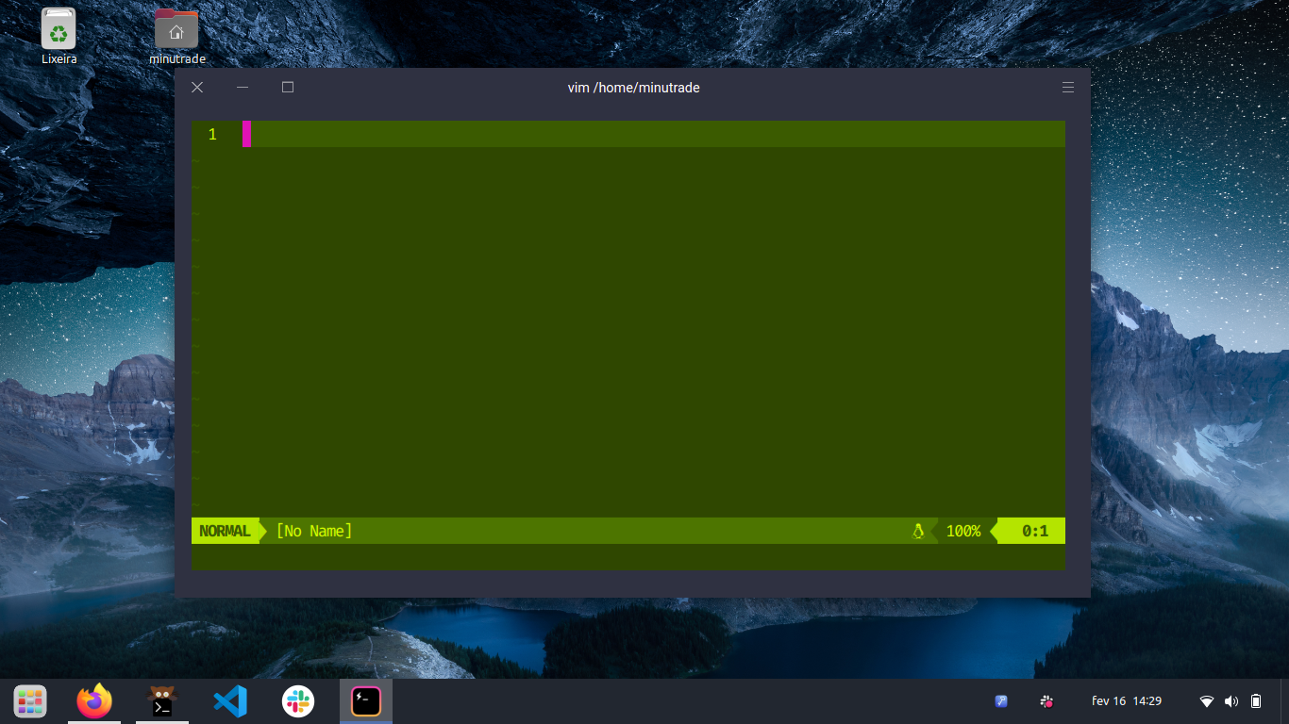Check the battery status indicator
1289x724 pixels.
pos(1257,700)
